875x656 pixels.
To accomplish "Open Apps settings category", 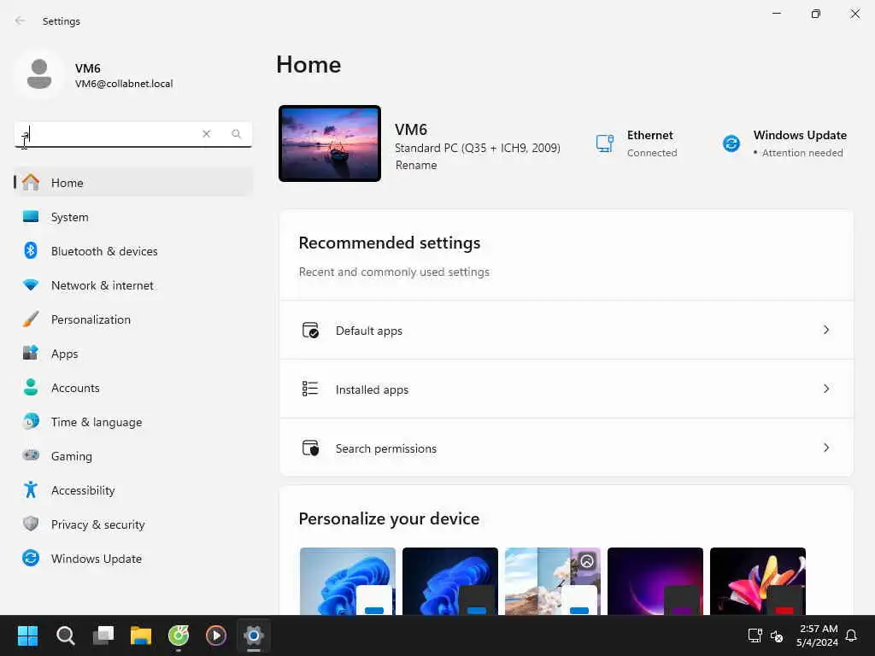I will click(x=133, y=354).
